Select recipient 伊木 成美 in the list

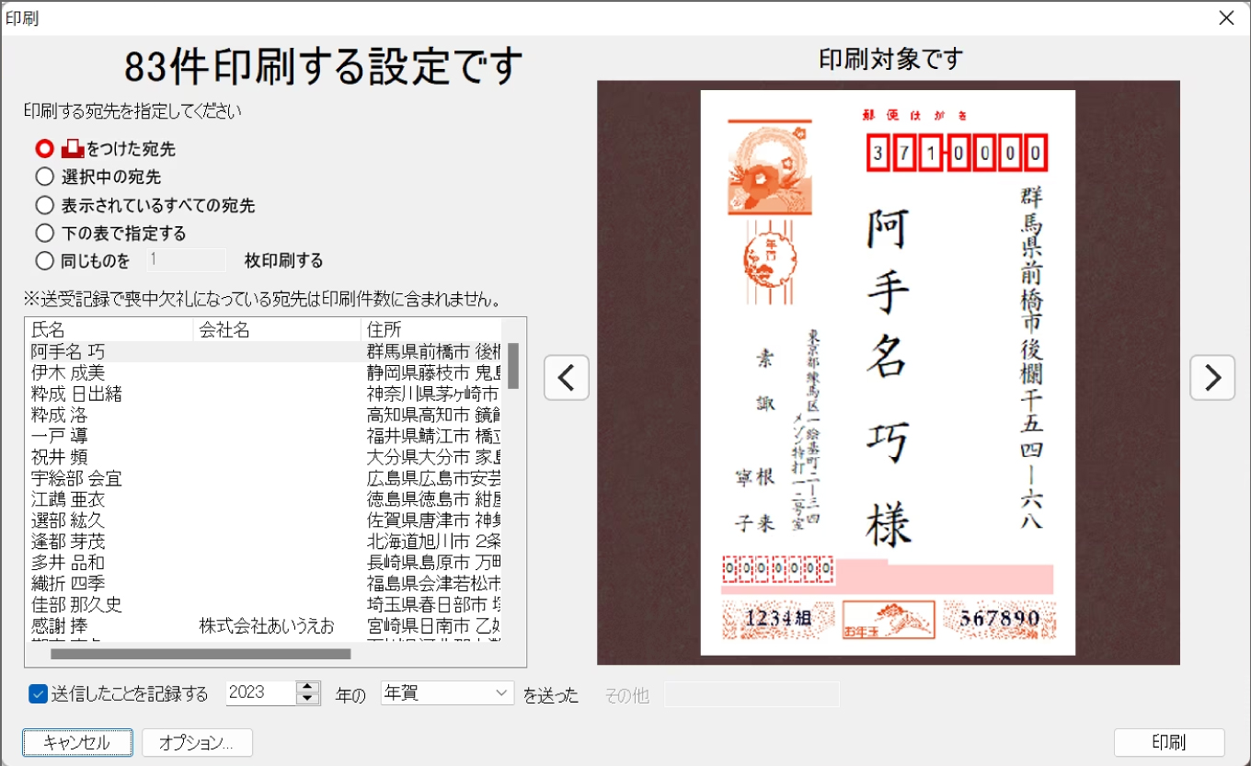coord(68,372)
